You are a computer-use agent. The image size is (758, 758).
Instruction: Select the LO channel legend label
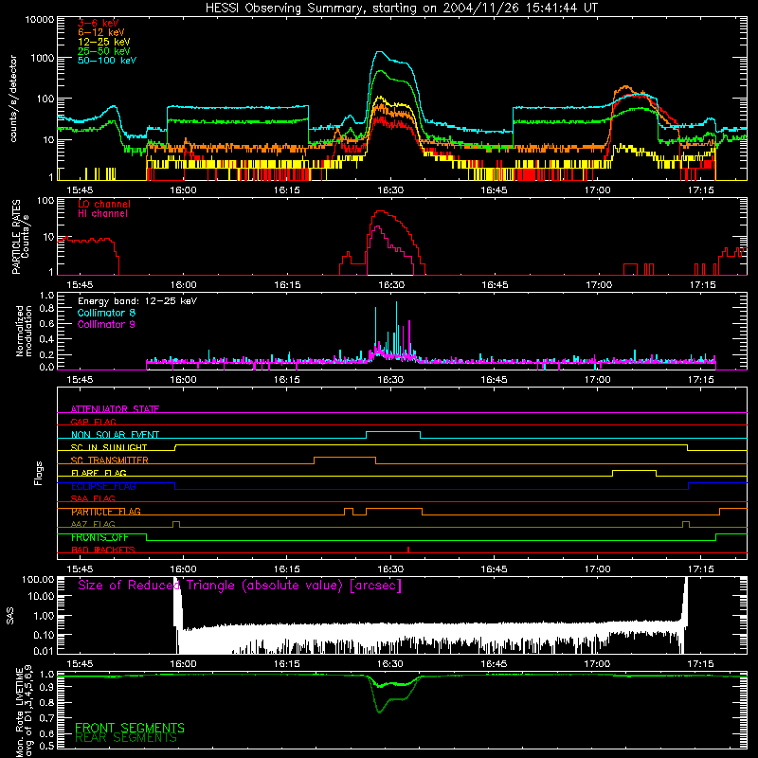pyautogui.click(x=104, y=204)
